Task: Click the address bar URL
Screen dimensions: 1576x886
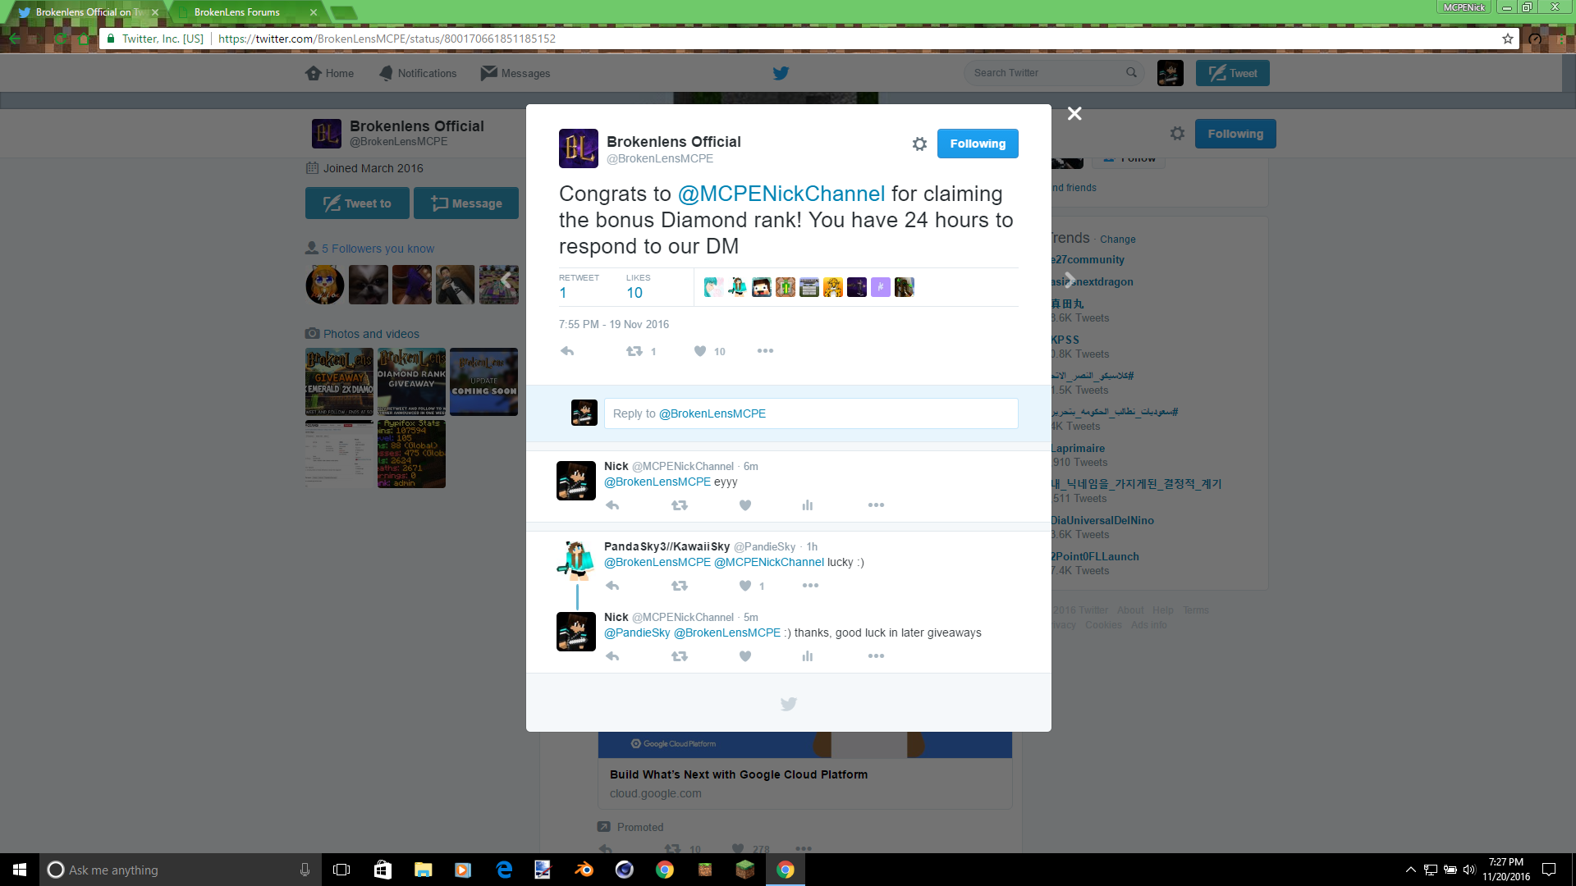Action: pyautogui.click(x=387, y=39)
